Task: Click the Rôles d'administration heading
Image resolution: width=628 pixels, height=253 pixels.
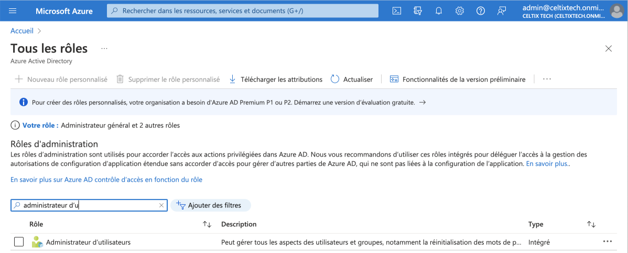Action: point(54,144)
